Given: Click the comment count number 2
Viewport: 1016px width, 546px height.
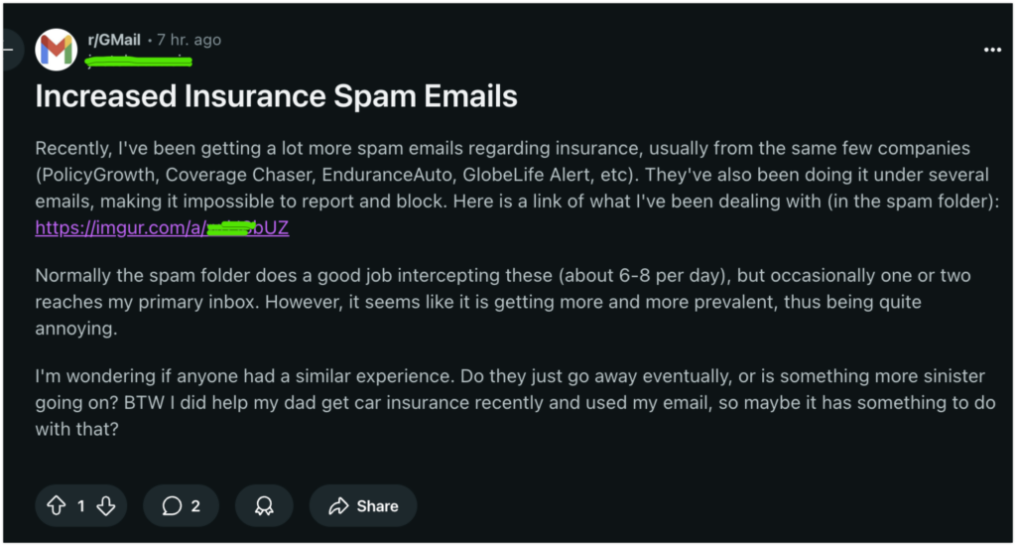Looking at the screenshot, I should point(195,506).
